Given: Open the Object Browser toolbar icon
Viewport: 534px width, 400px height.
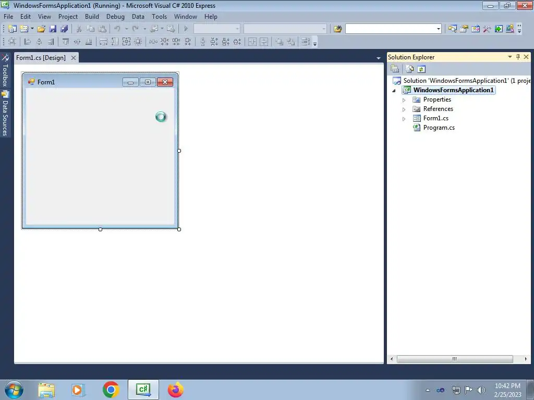Looking at the screenshot, I should 476,29.
